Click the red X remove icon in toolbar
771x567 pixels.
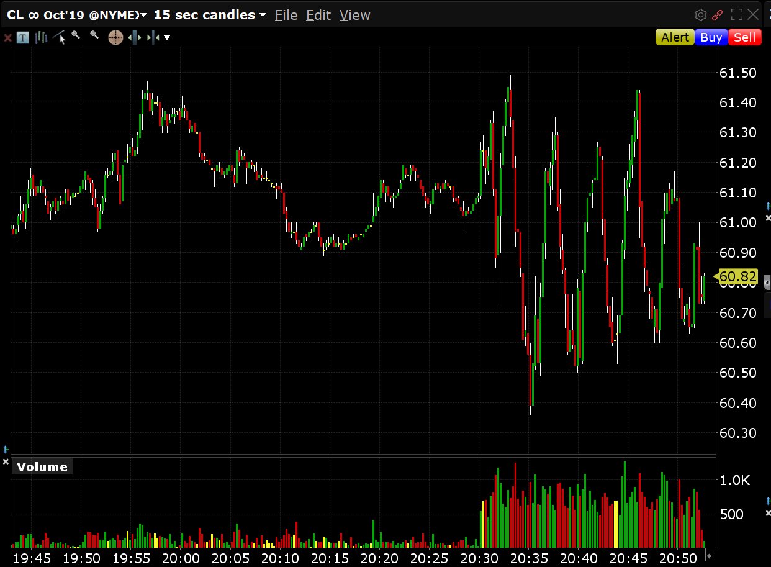[x=7, y=38]
